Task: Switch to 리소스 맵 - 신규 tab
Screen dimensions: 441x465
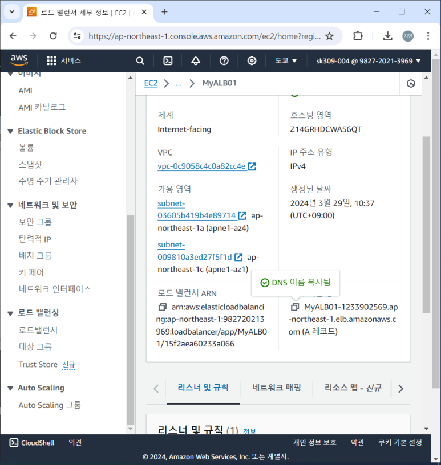Action: 353,387
